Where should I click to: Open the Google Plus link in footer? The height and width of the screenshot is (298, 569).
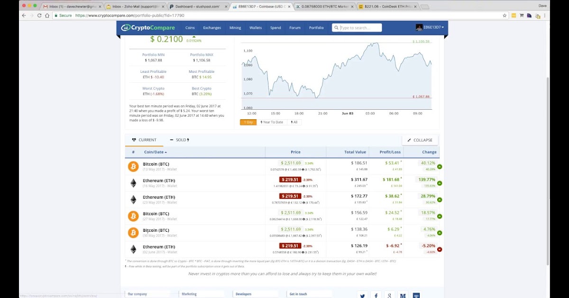(389, 296)
